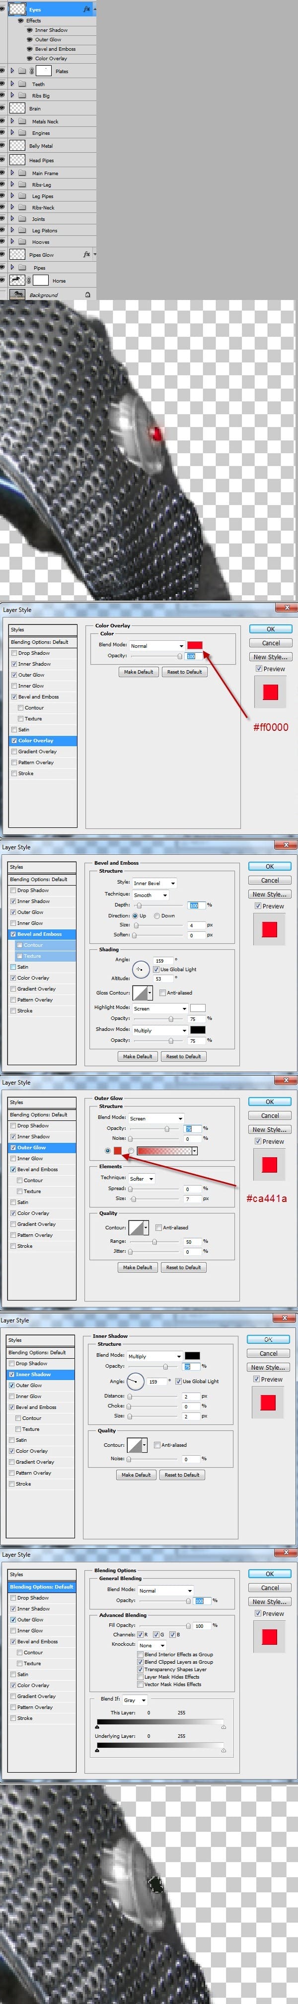Image resolution: width=298 pixels, height=2004 pixels.
Task: Expand the Joints layer group
Action: [11, 219]
